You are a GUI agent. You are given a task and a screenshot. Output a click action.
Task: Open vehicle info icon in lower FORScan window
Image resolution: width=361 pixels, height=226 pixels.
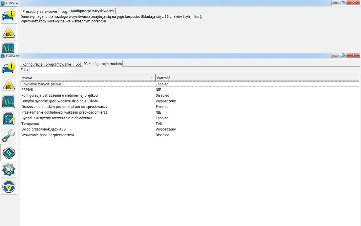[9, 68]
